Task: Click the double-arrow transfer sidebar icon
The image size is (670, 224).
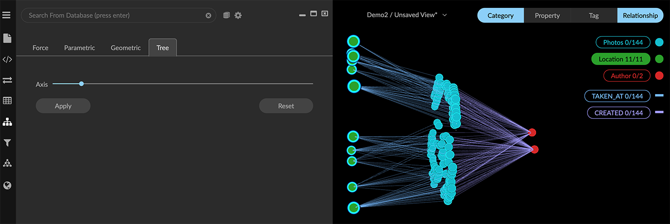Action: point(7,80)
